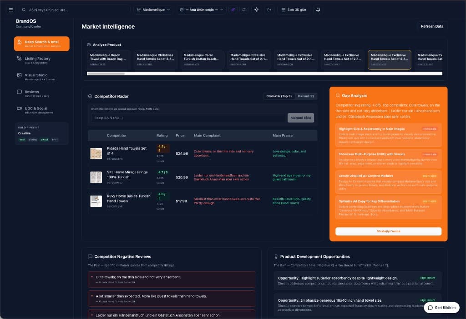The height and width of the screenshot is (319, 466).
Task: Open Optimize Ad Copy for Key Differentiators card
Action: click(389, 207)
